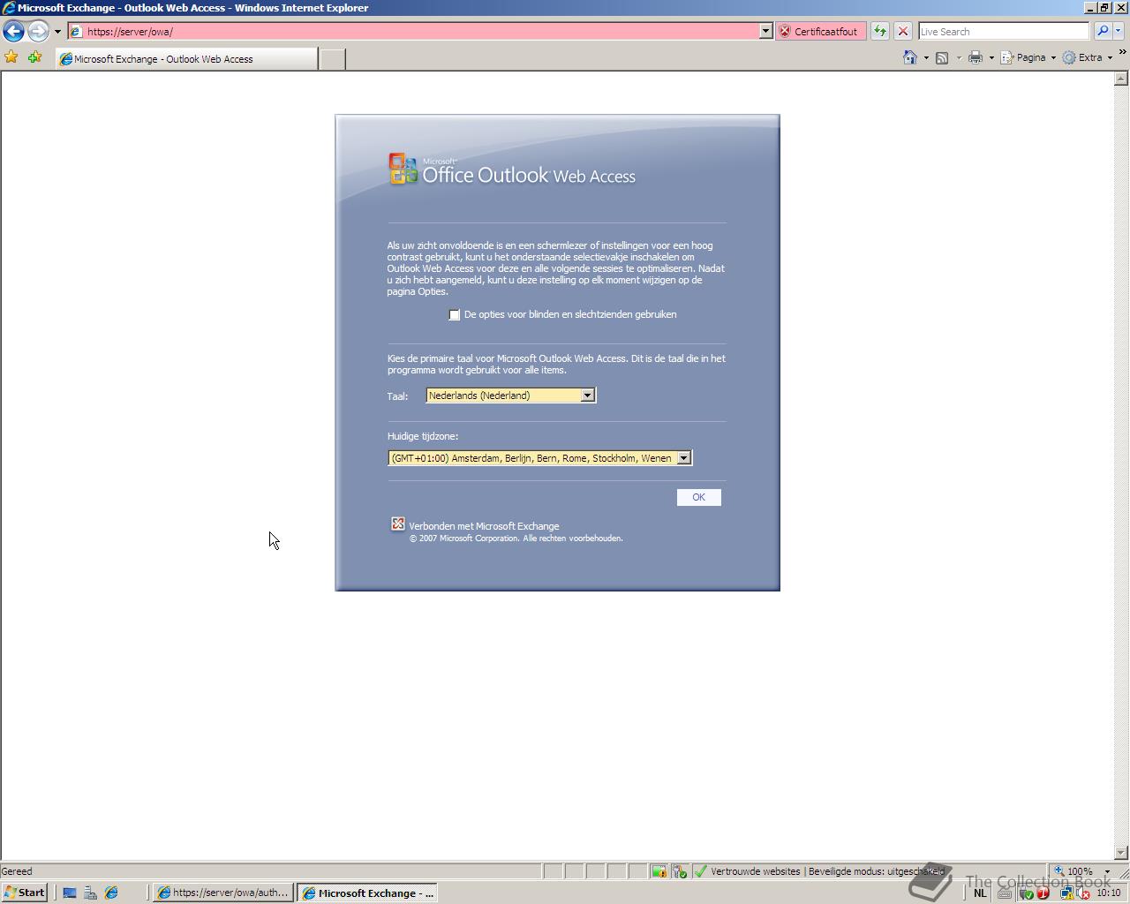
Task: Click the RSS feeds icon
Action: pyautogui.click(x=942, y=57)
